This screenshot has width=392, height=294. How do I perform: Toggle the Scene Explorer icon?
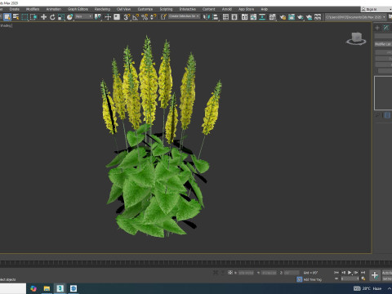[225, 17]
